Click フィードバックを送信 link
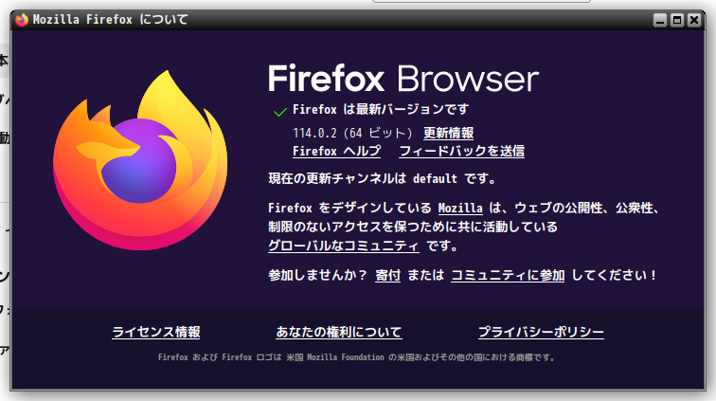Screen dimensions: 716x401 click(461, 151)
